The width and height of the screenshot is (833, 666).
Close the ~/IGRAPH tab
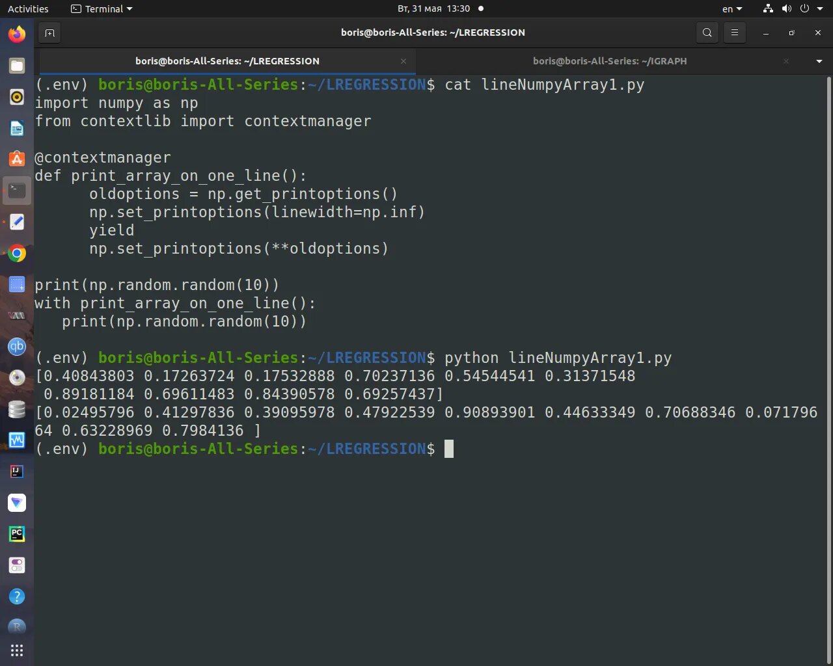pyautogui.click(x=786, y=61)
